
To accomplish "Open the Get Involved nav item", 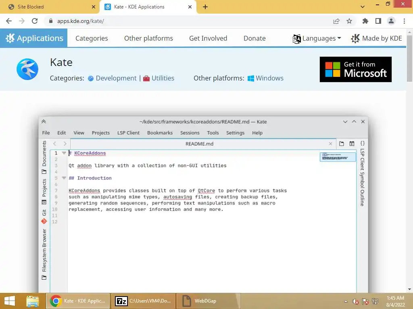I will (x=208, y=38).
